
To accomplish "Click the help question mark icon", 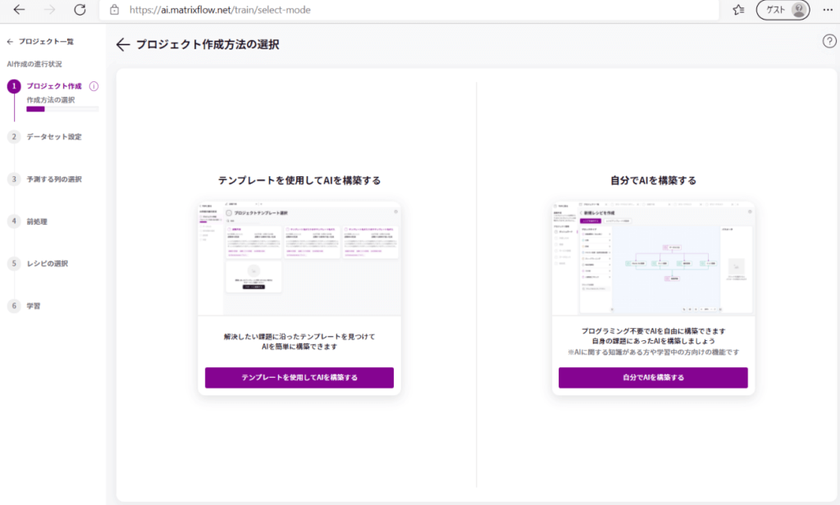I will (829, 42).
